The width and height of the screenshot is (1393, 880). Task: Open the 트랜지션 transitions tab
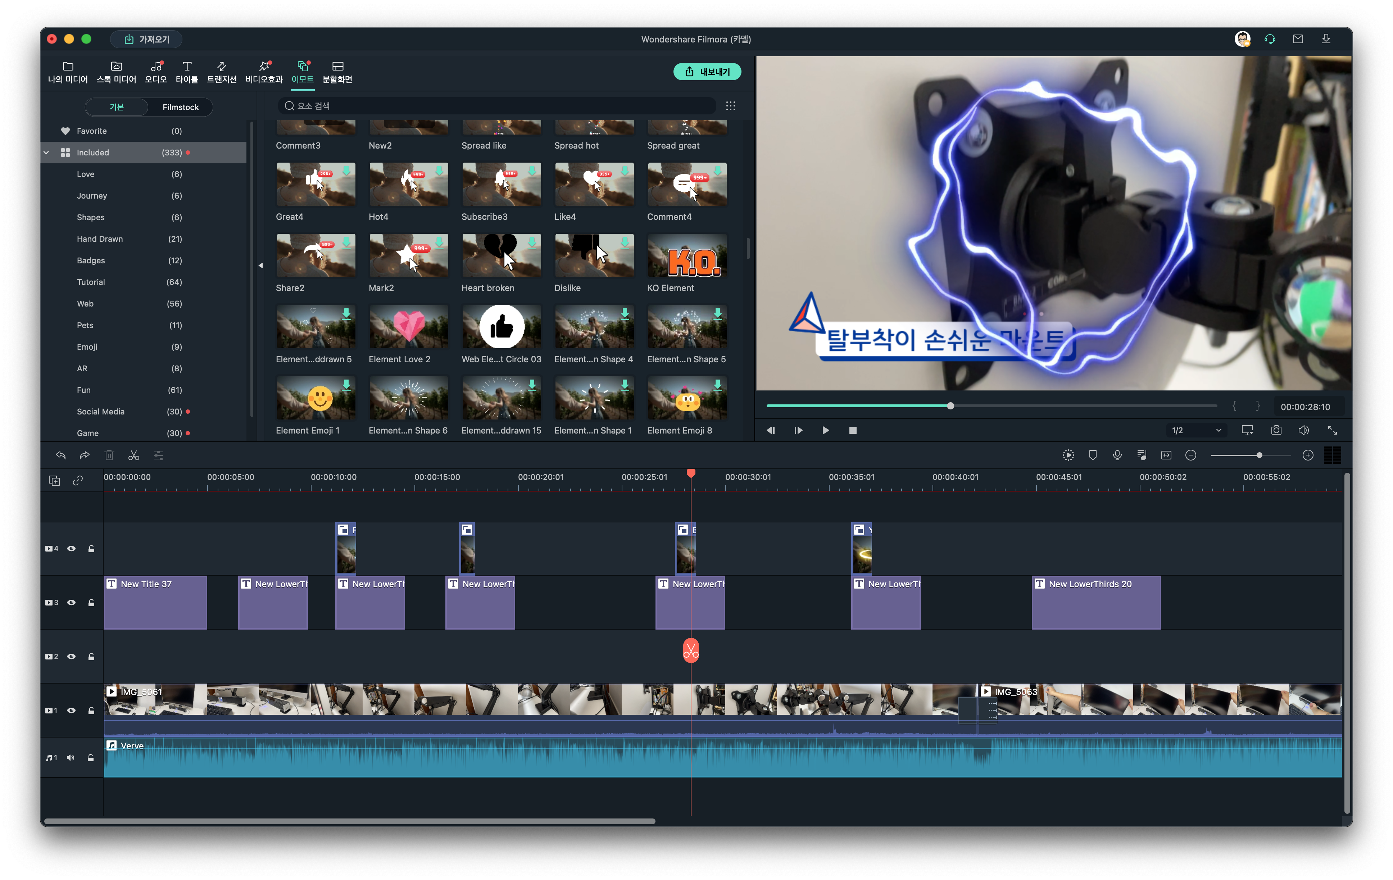pos(222,72)
